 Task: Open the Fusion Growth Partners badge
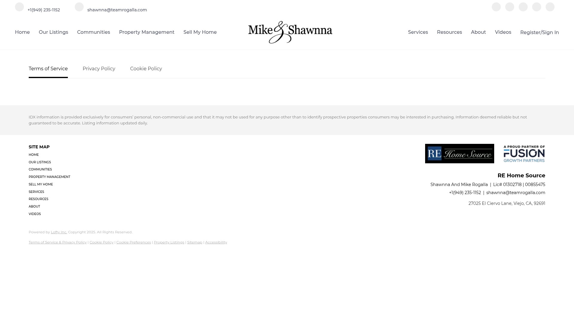click(524, 154)
